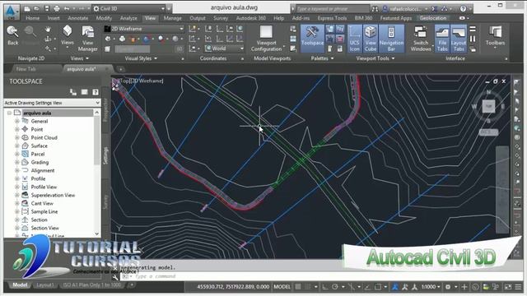Open the Help question mark icon

463,9
